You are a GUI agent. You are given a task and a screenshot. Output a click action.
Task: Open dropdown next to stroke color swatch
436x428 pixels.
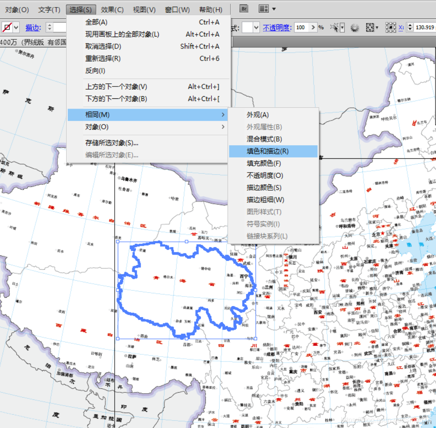[16, 27]
